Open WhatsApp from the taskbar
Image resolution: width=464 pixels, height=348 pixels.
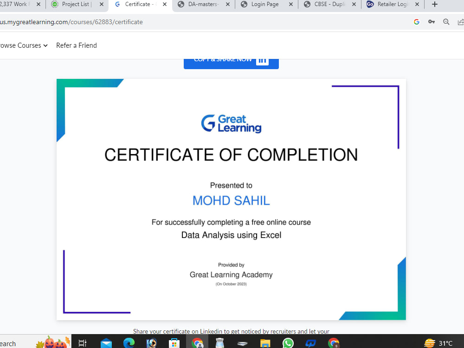288,343
